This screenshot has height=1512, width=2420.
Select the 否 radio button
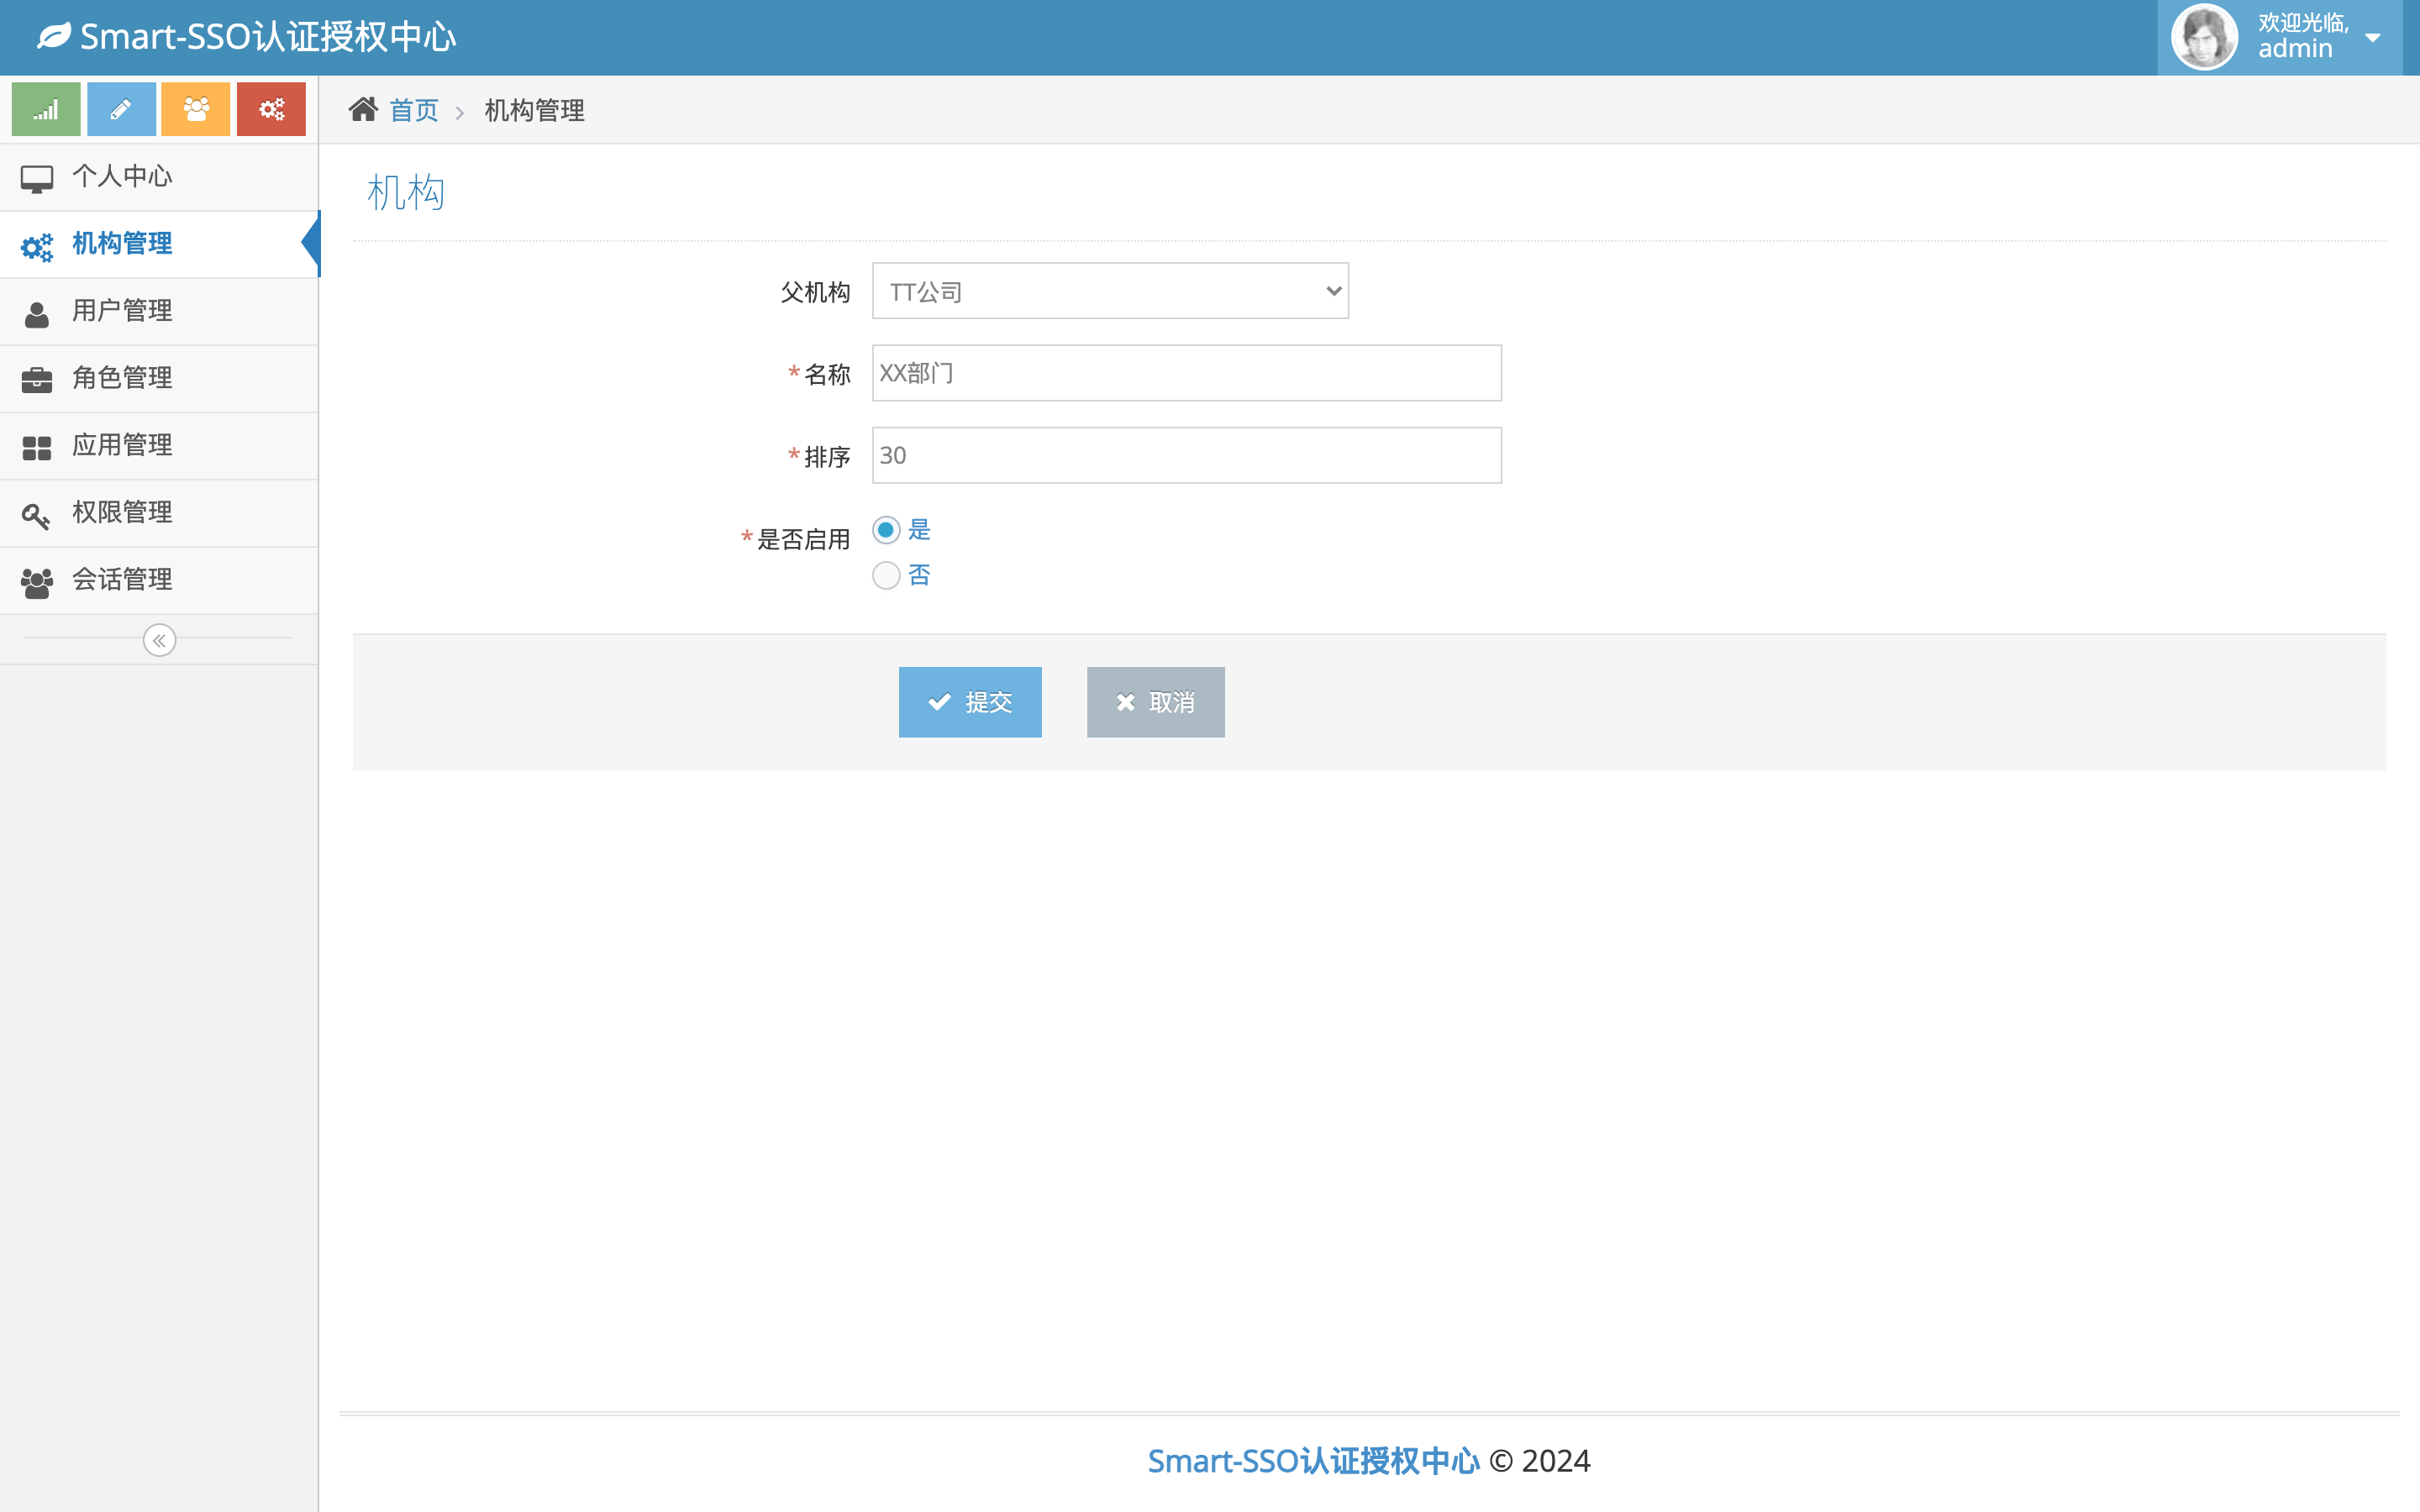tap(886, 575)
